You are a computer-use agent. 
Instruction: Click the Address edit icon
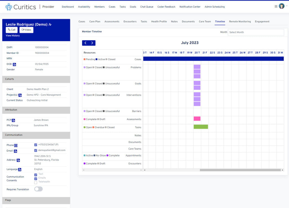point(18,160)
